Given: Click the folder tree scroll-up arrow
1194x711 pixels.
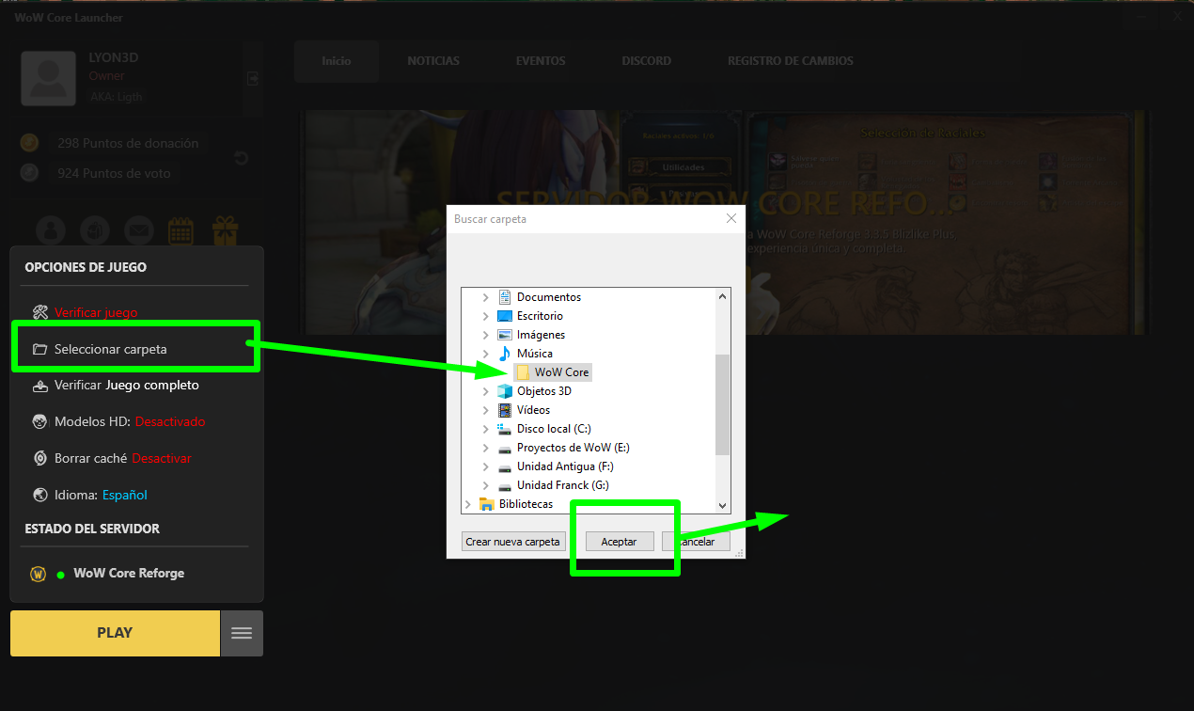Looking at the screenshot, I should pyautogui.click(x=723, y=295).
